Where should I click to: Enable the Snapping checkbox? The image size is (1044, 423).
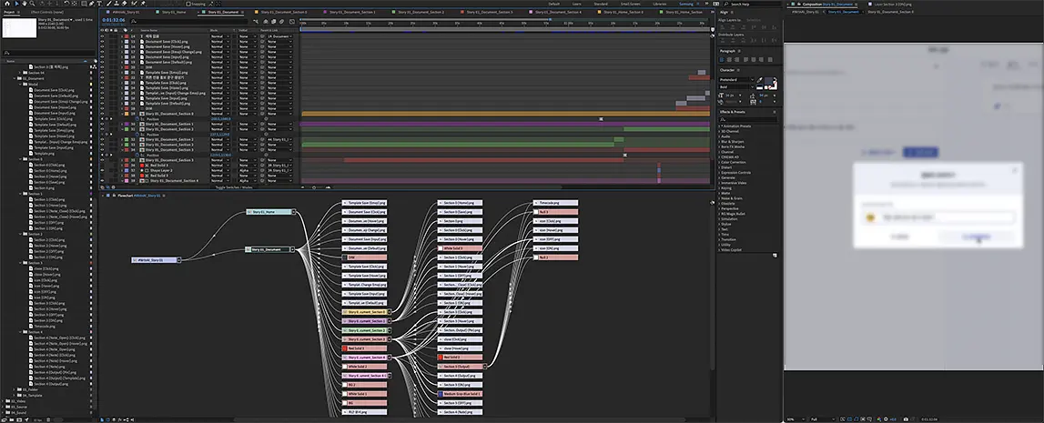coord(188,4)
